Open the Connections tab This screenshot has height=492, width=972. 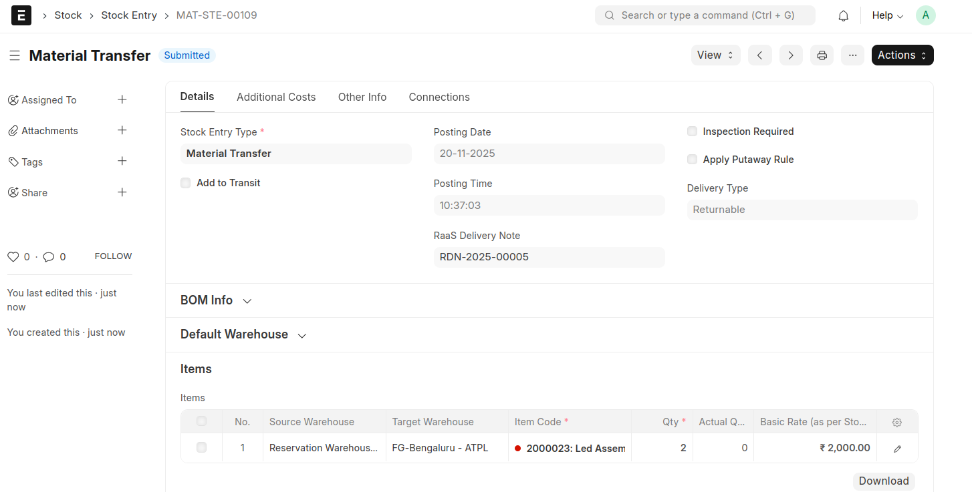pyautogui.click(x=439, y=97)
